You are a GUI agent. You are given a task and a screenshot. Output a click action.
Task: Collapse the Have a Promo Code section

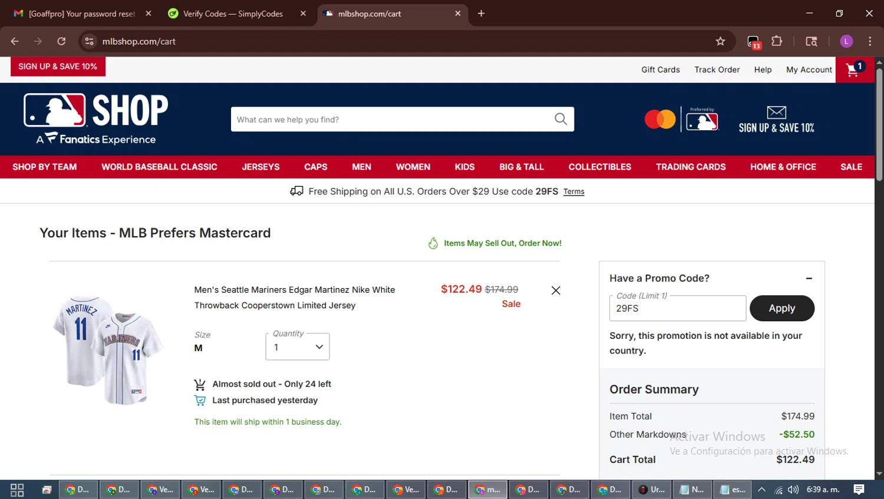tap(809, 278)
